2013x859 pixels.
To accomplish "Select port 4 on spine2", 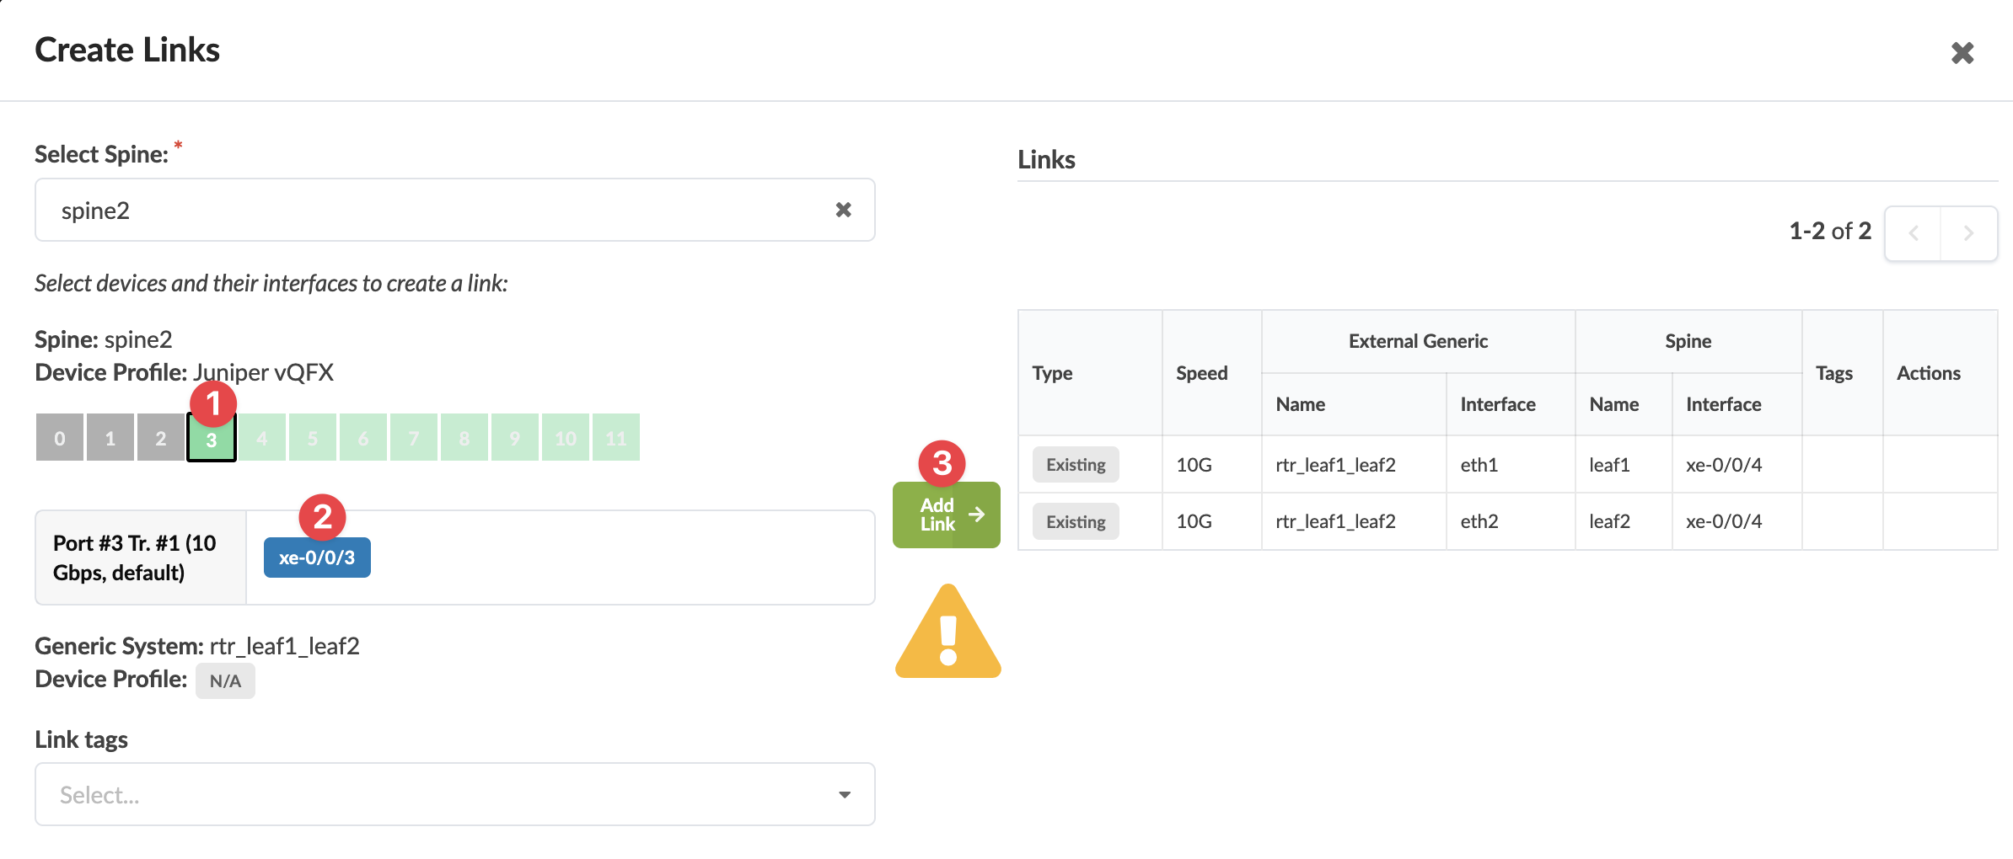I will click(x=262, y=438).
